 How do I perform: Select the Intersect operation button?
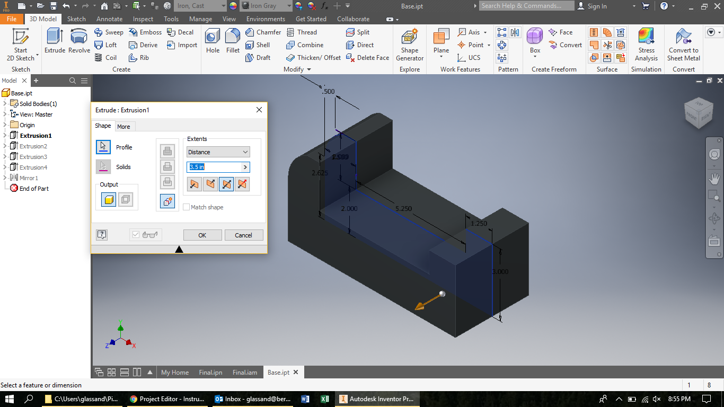click(167, 182)
